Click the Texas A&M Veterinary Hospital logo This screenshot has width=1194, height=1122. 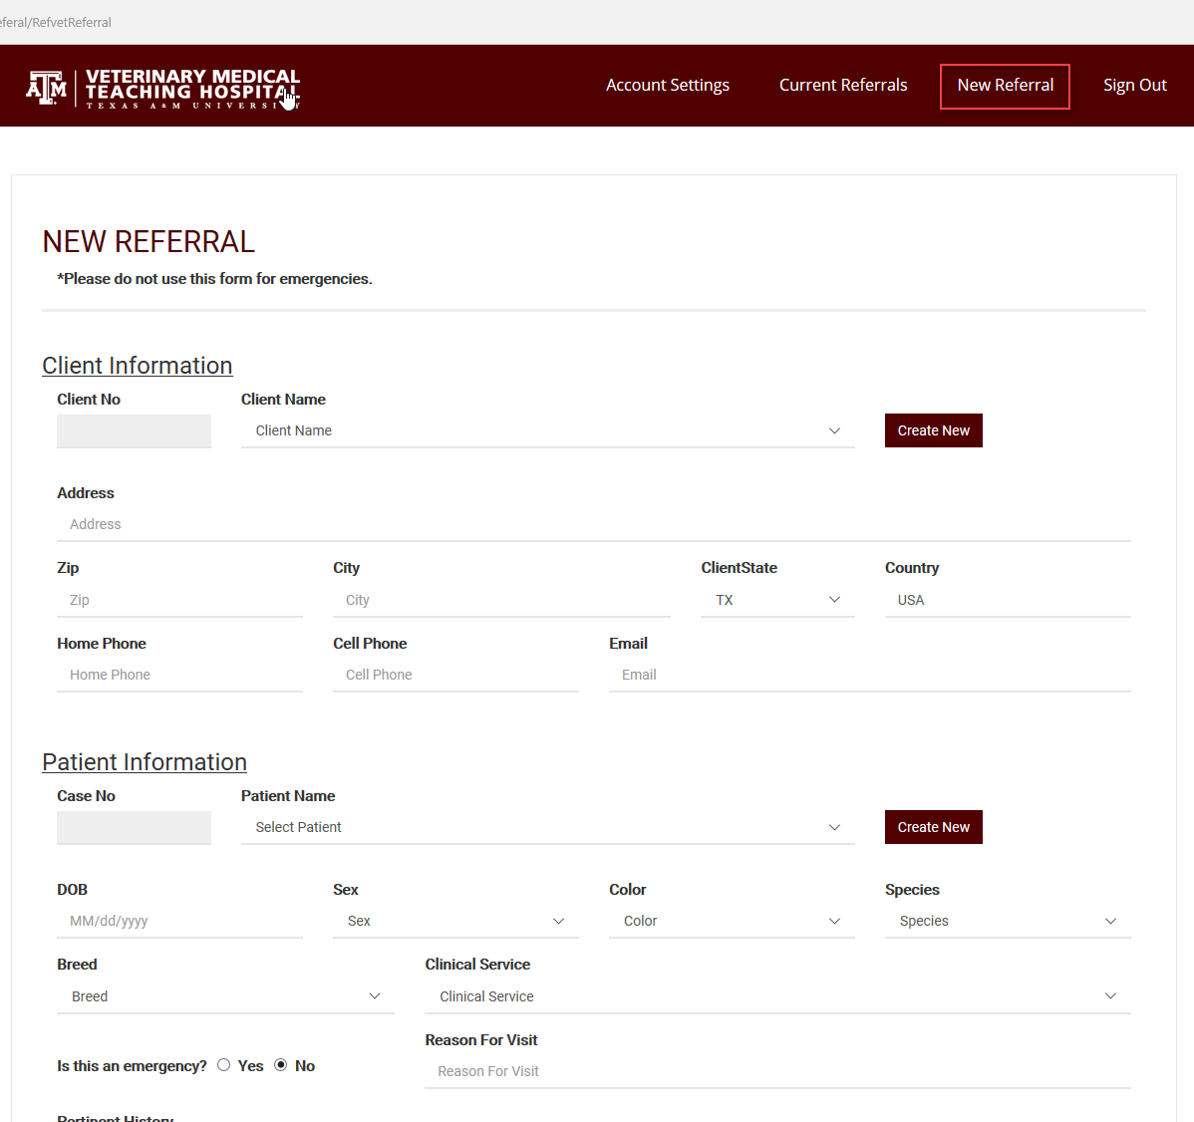(x=163, y=89)
